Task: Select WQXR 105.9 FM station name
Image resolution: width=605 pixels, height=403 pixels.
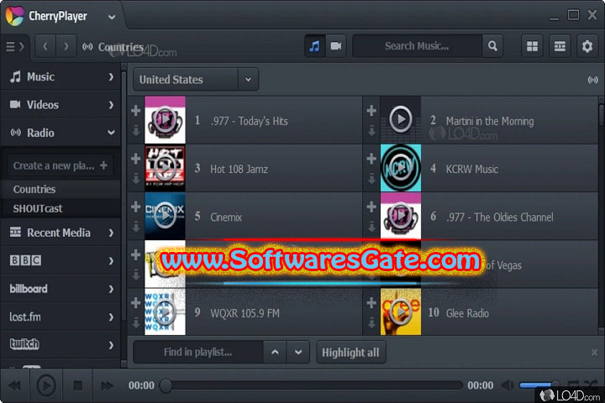Action: click(245, 313)
